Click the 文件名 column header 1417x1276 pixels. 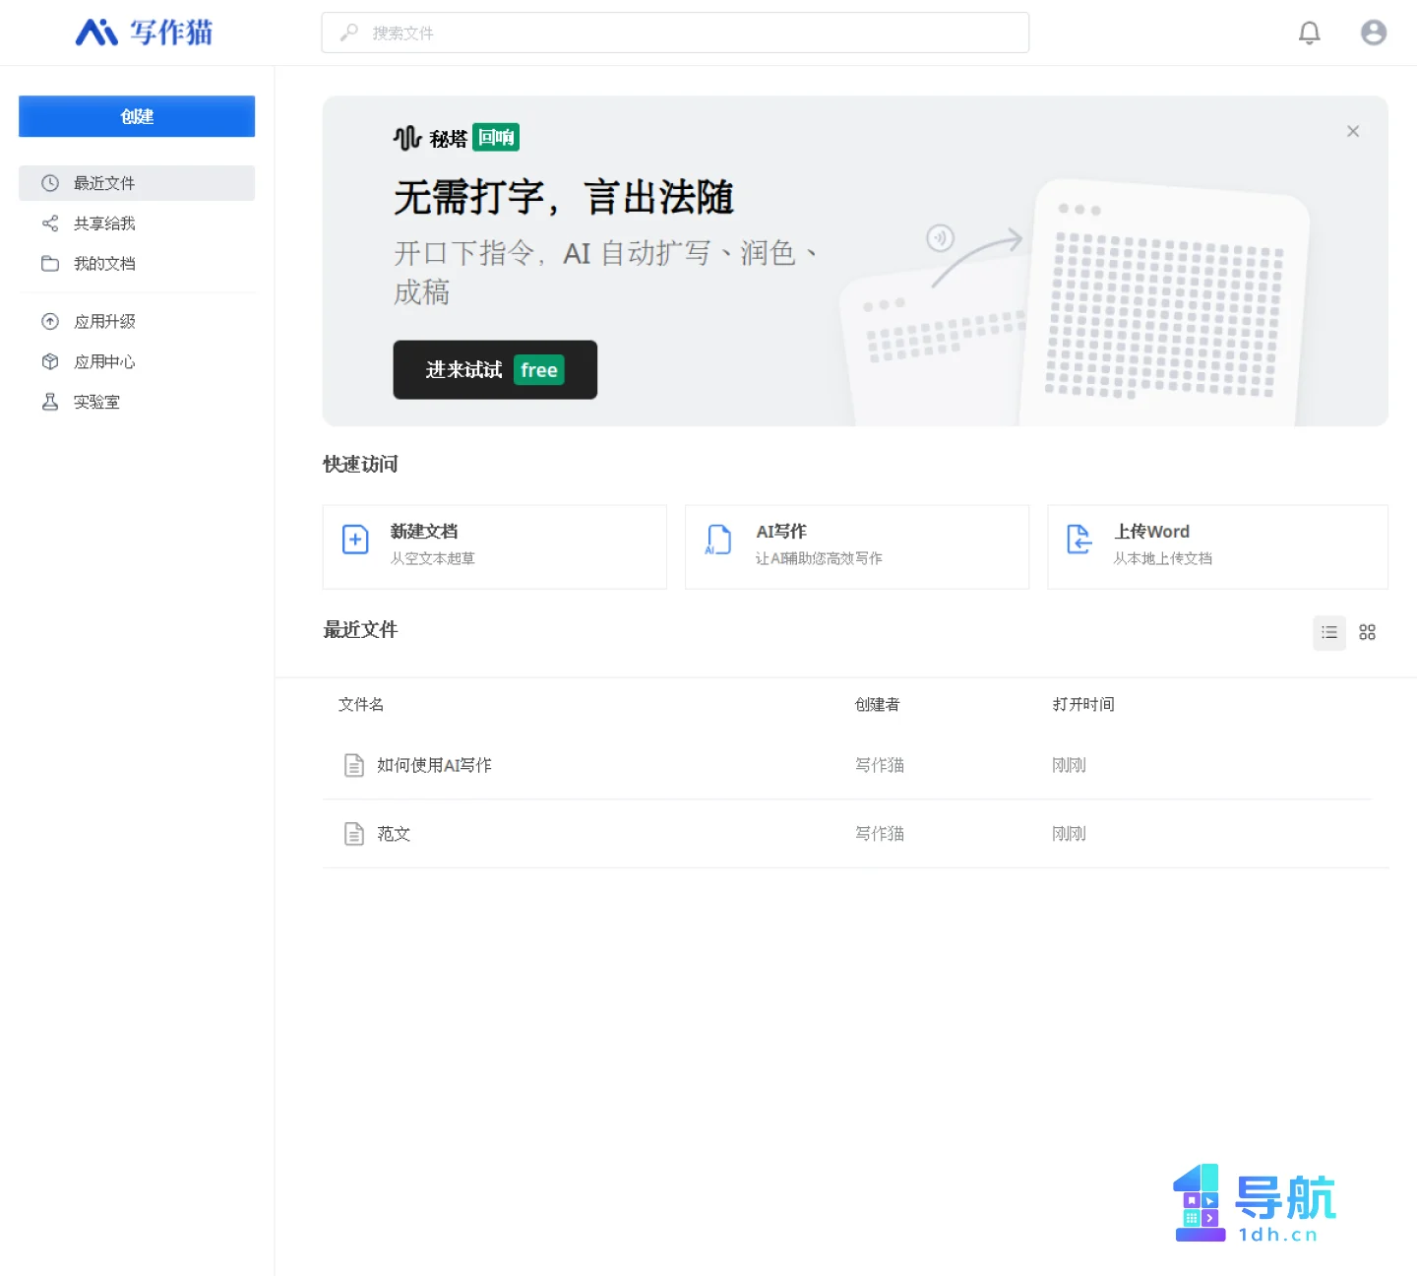coord(361,705)
